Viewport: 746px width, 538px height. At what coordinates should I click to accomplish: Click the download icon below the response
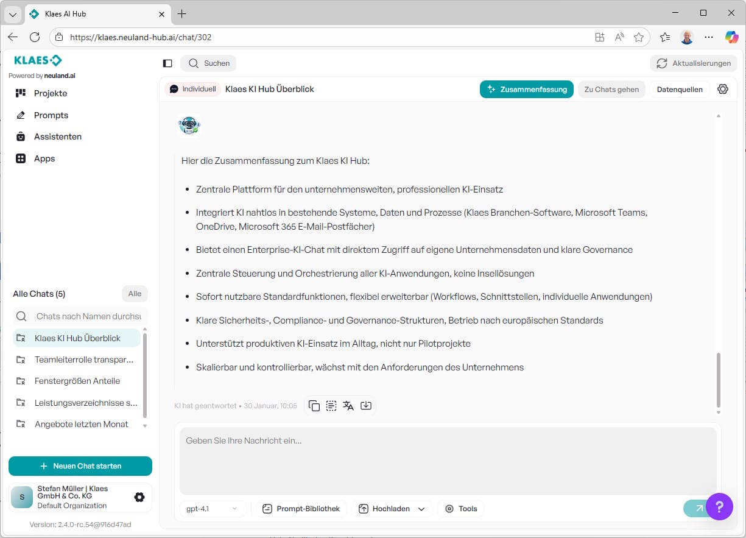point(366,406)
